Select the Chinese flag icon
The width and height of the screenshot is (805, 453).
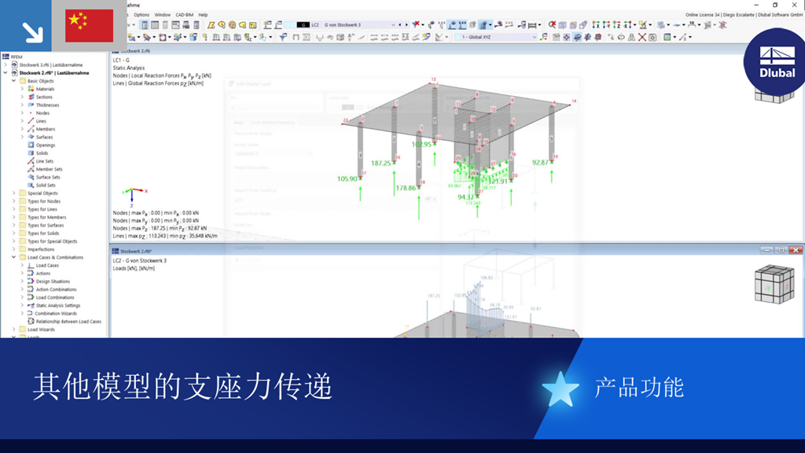[x=88, y=24]
